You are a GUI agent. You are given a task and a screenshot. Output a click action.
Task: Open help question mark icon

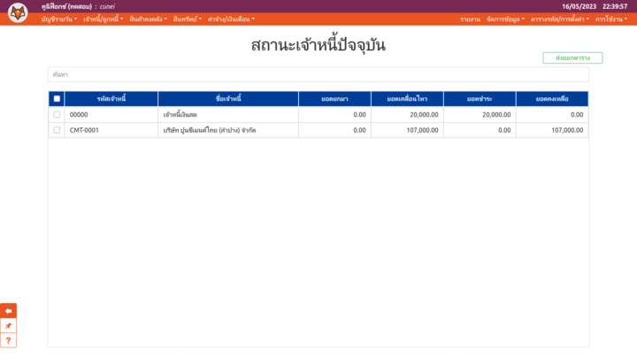point(8,340)
